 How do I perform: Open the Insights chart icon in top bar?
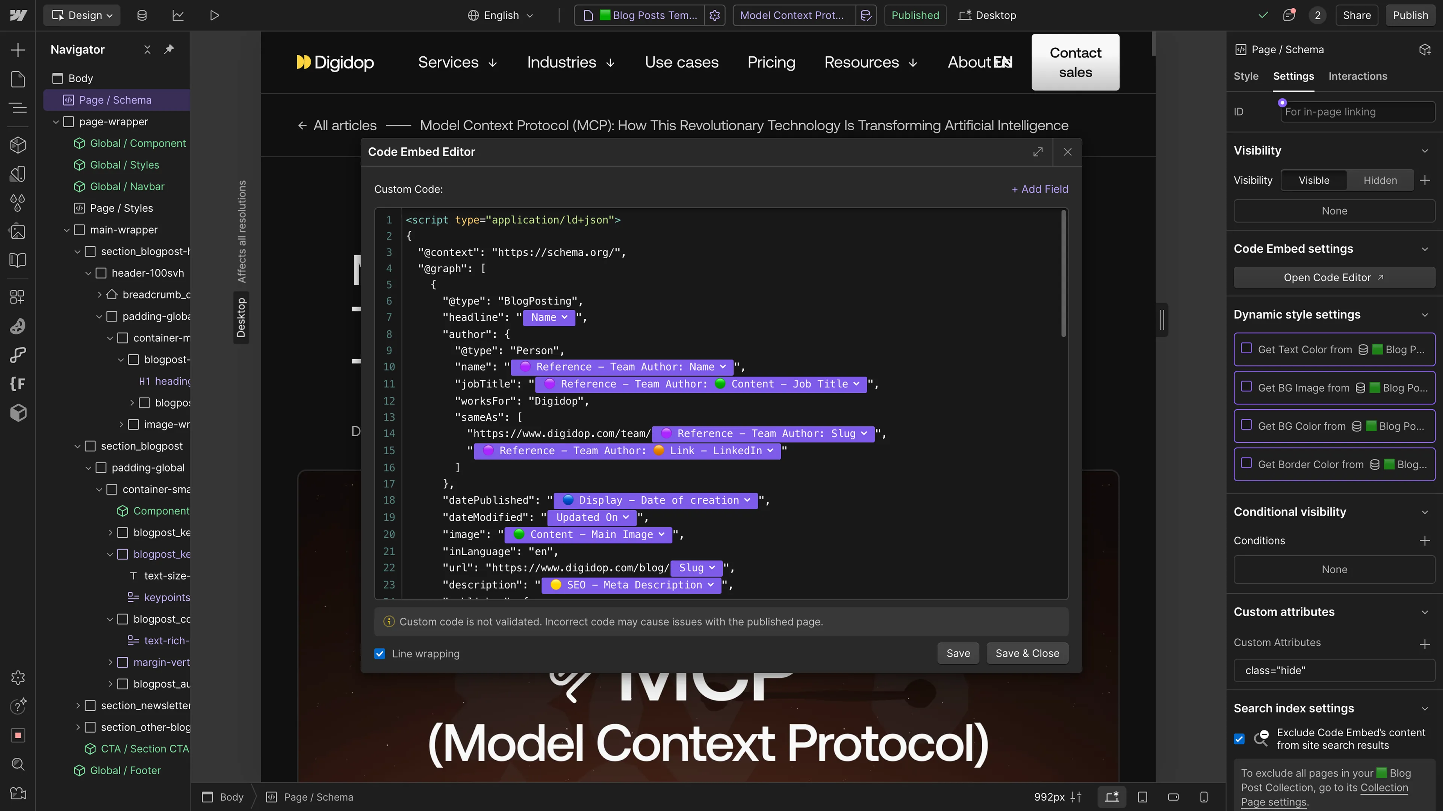click(x=178, y=15)
